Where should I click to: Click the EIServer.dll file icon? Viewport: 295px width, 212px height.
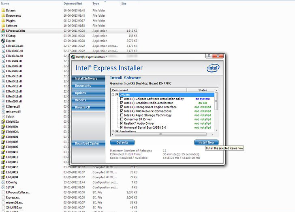[x=3, y=106]
